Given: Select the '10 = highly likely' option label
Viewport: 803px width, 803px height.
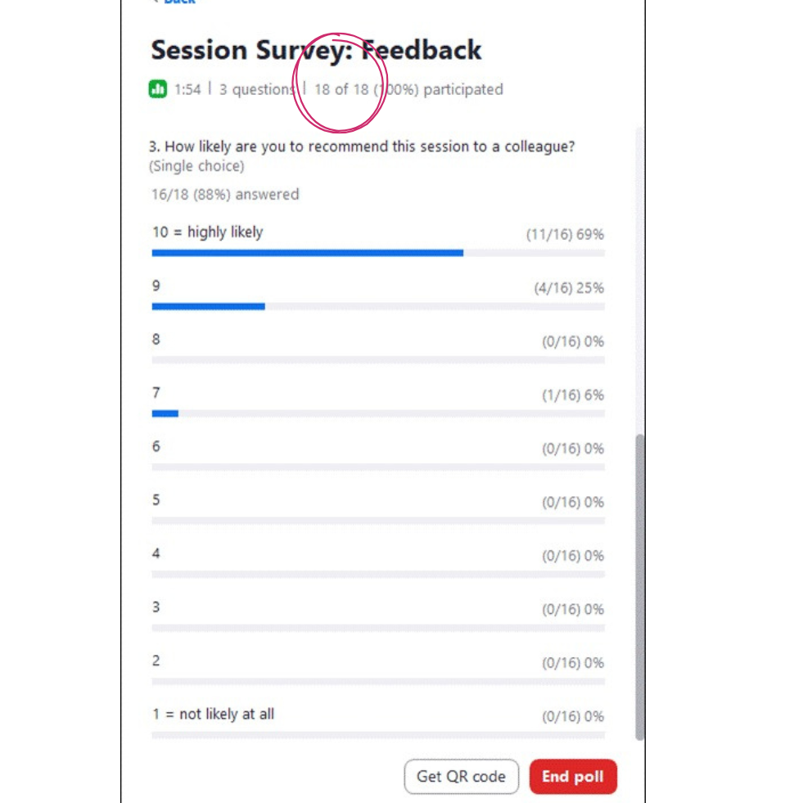Looking at the screenshot, I should (207, 232).
